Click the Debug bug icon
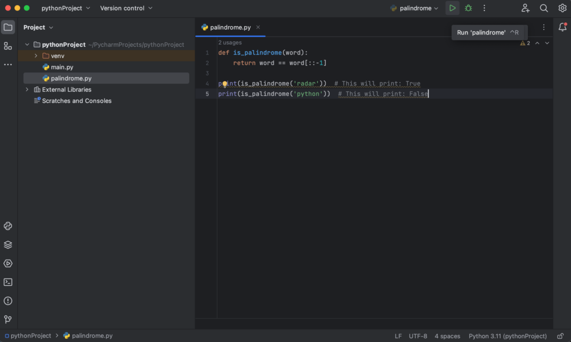Viewport: 571px width, 342px height. [x=468, y=8]
